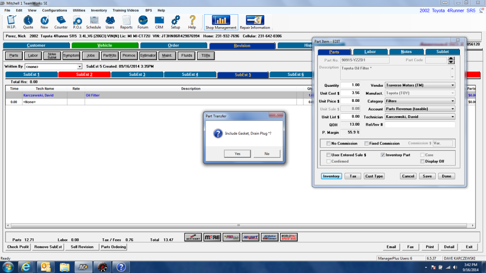Open Outlook from the taskbar

46,267
